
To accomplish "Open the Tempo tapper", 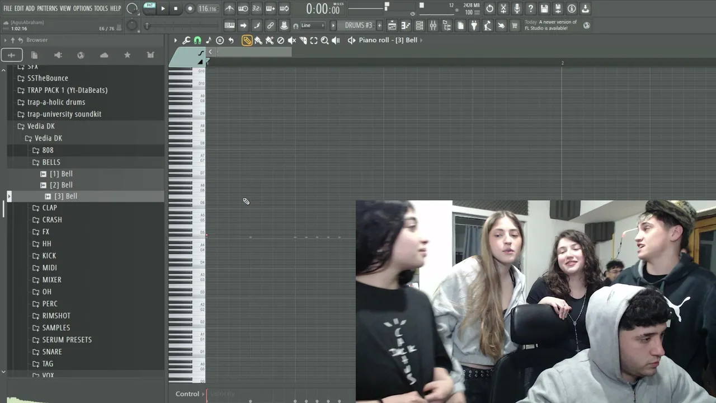I will [487, 25].
